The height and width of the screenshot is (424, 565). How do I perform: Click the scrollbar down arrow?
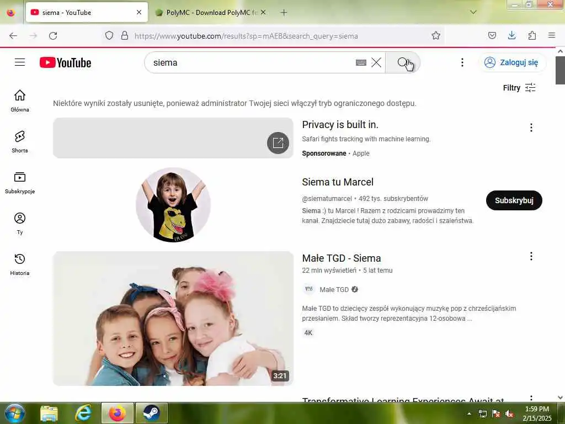[x=561, y=397]
